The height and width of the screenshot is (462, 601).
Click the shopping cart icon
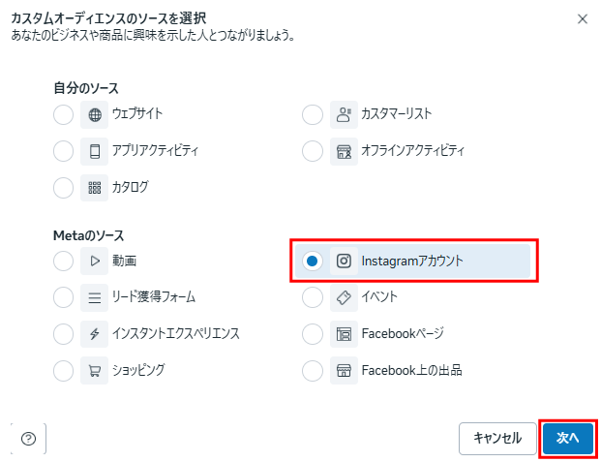pyautogui.click(x=95, y=370)
